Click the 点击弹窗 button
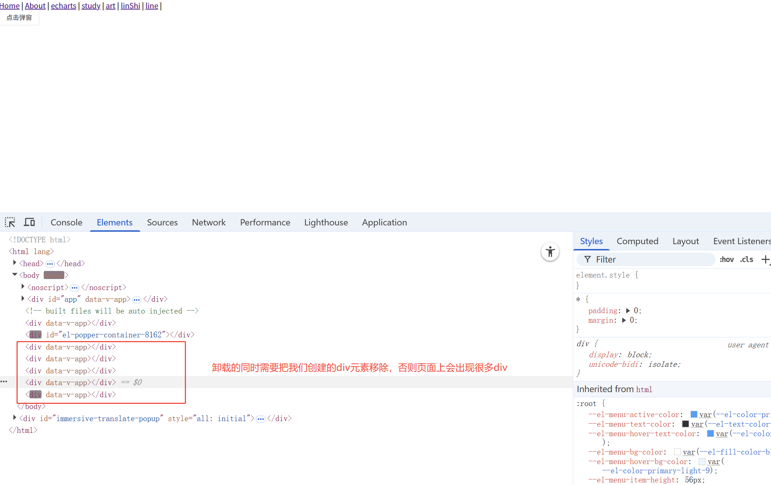 pos(19,18)
